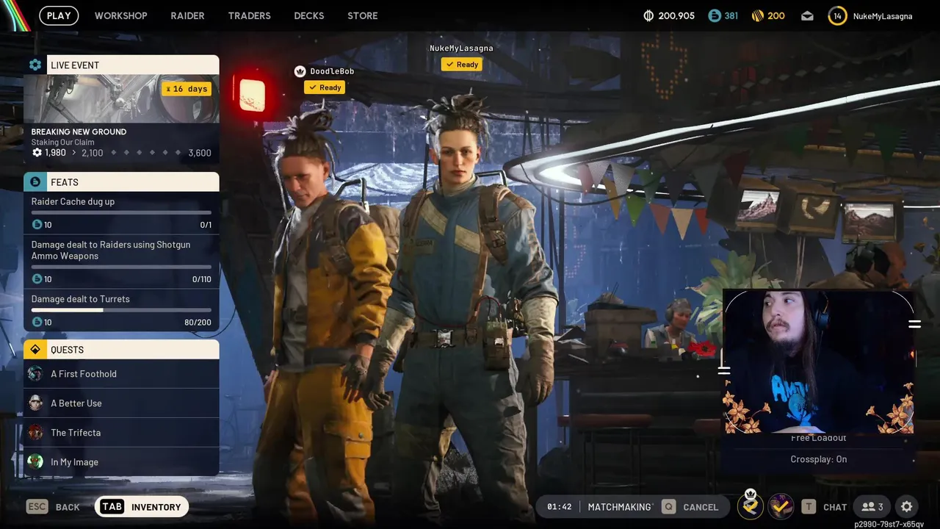Open the settings gear icon
Image resolution: width=940 pixels, height=529 pixels.
[906, 507]
